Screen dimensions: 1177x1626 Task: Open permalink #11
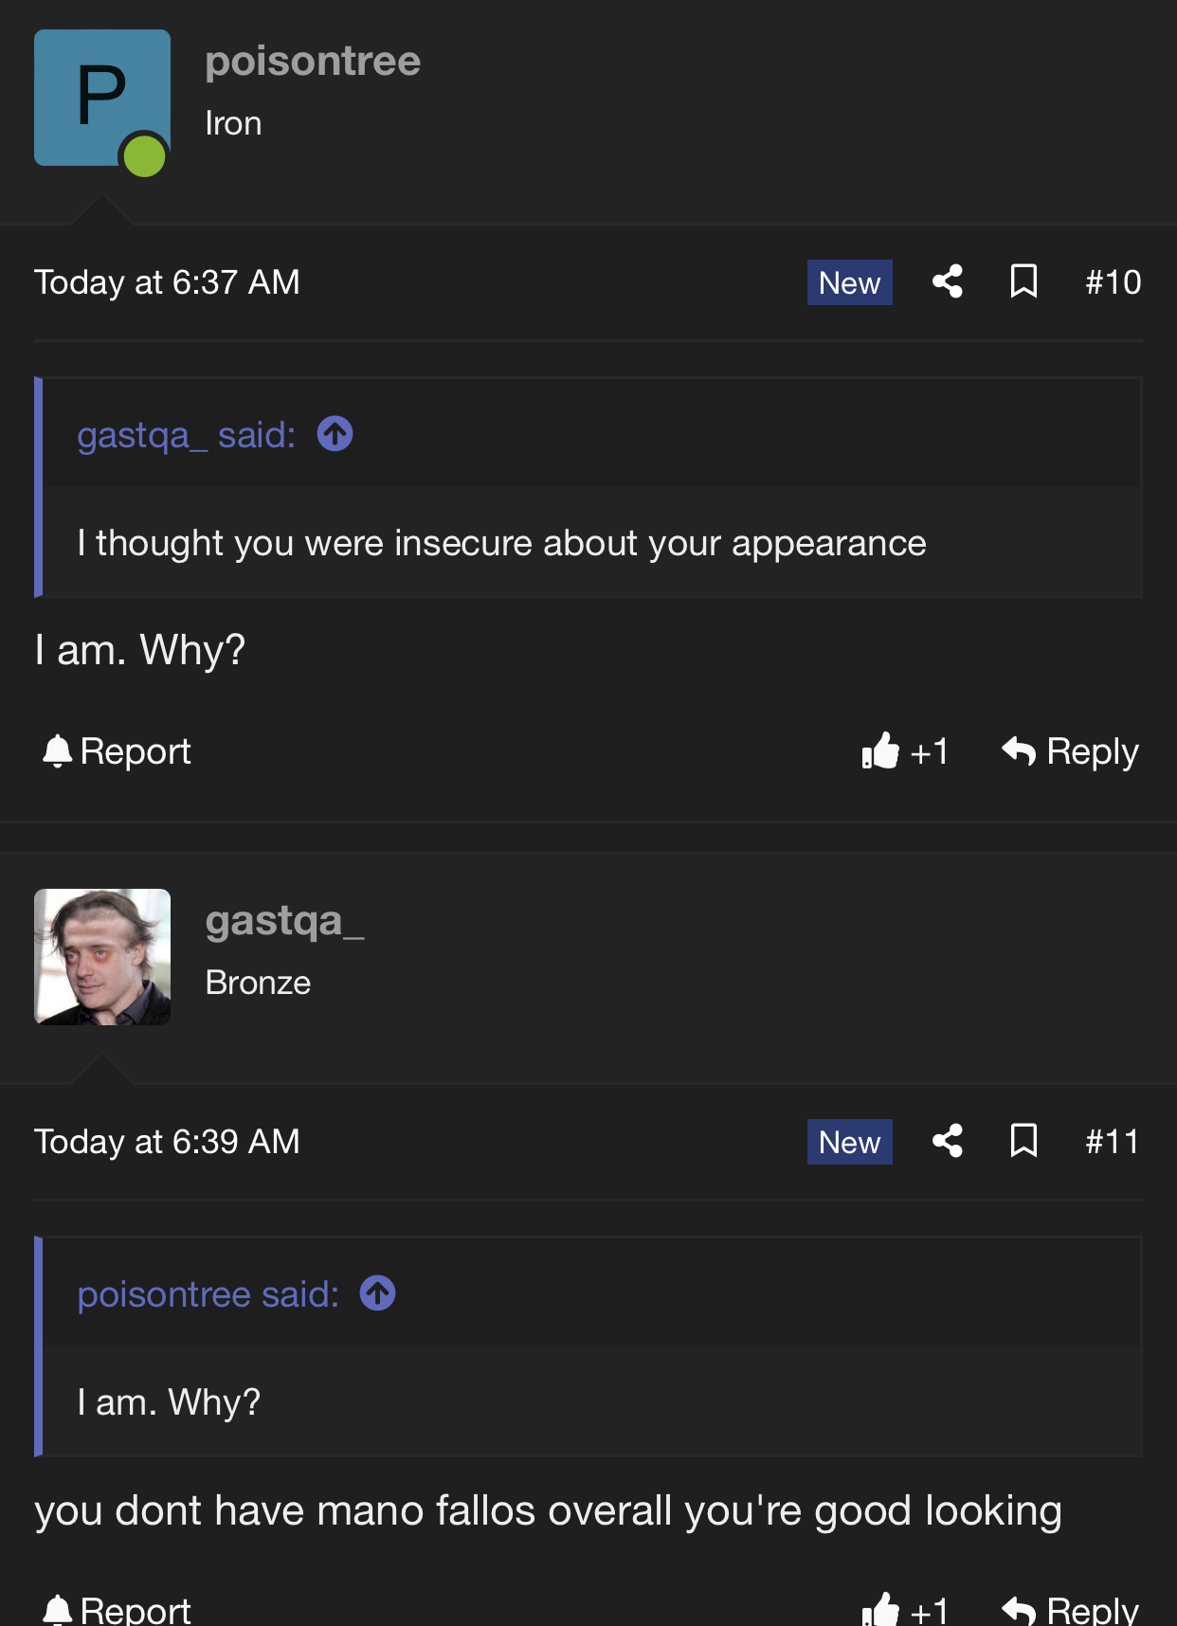click(x=1112, y=1142)
